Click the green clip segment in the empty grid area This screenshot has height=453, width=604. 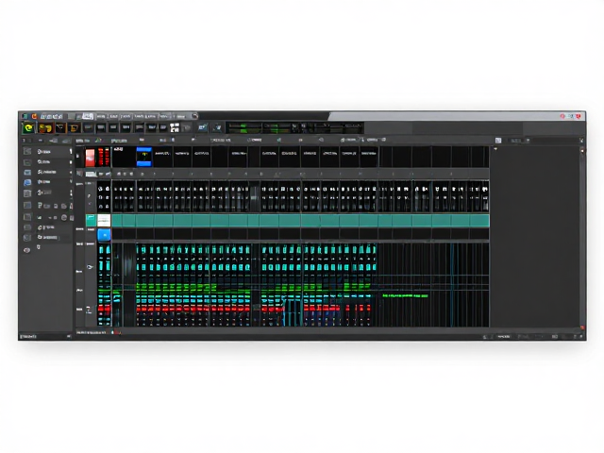pyautogui.click(x=405, y=295)
